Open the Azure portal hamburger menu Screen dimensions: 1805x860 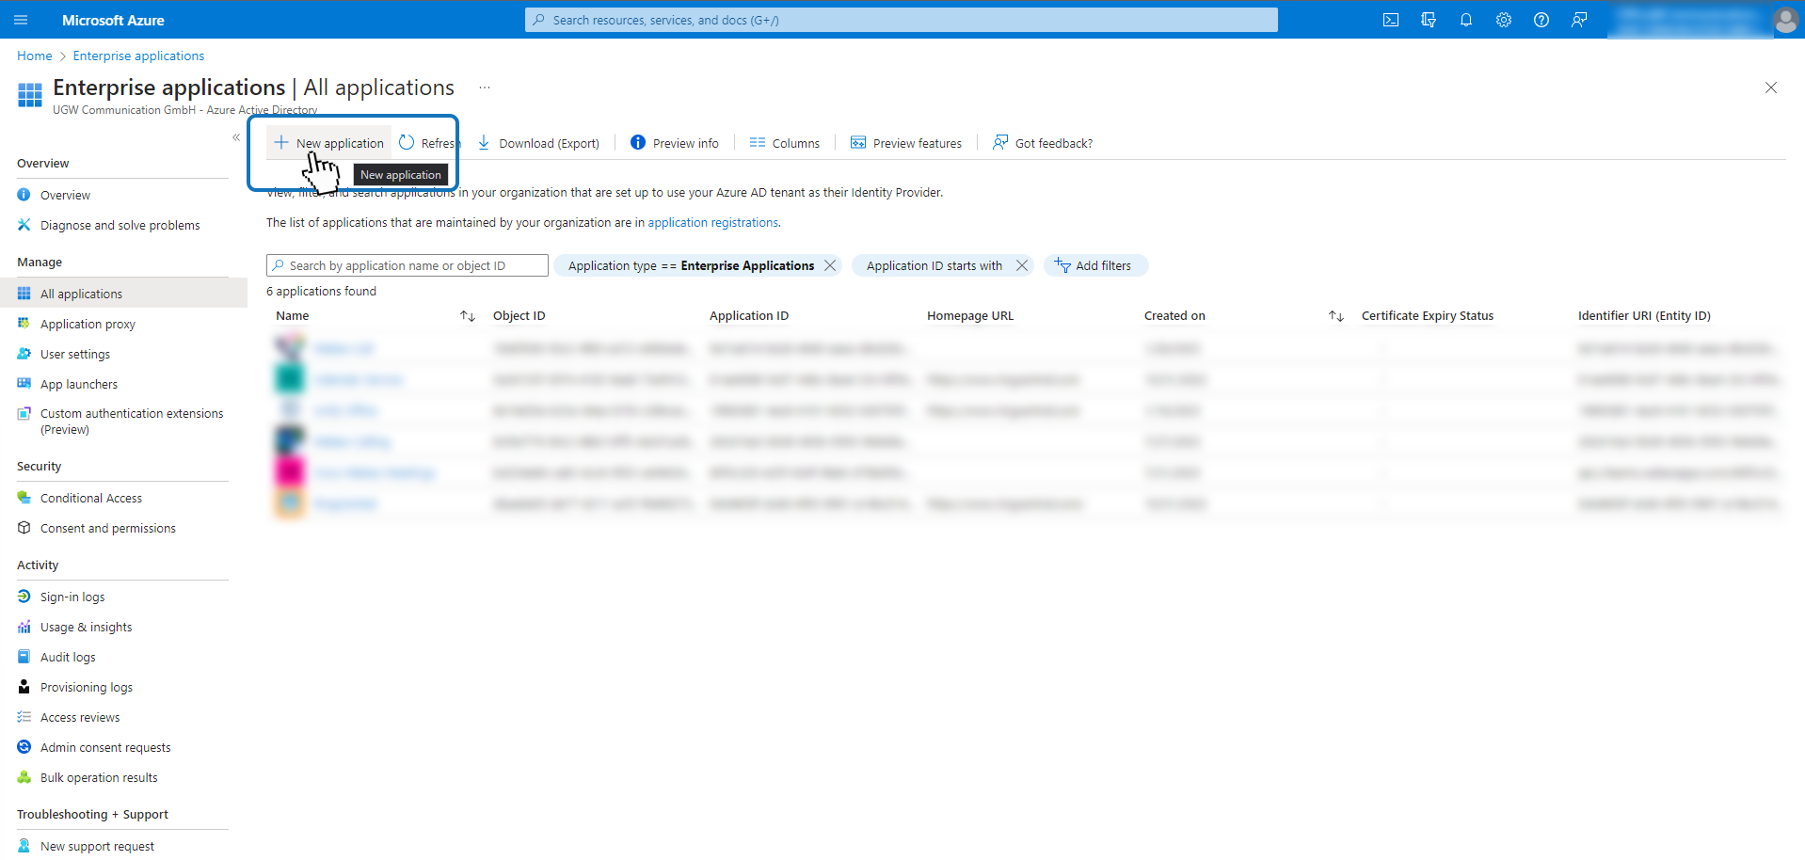point(21,20)
